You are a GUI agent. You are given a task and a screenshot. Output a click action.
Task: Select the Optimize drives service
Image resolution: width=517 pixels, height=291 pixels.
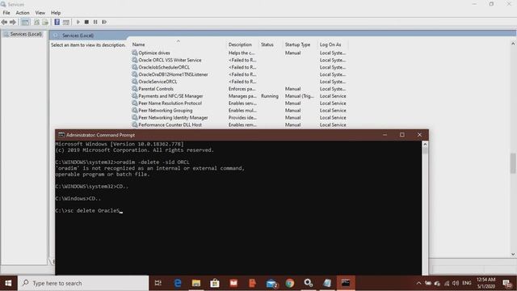pyautogui.click(x=154, y=53)
